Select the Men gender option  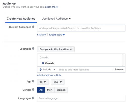click(50, 90)
